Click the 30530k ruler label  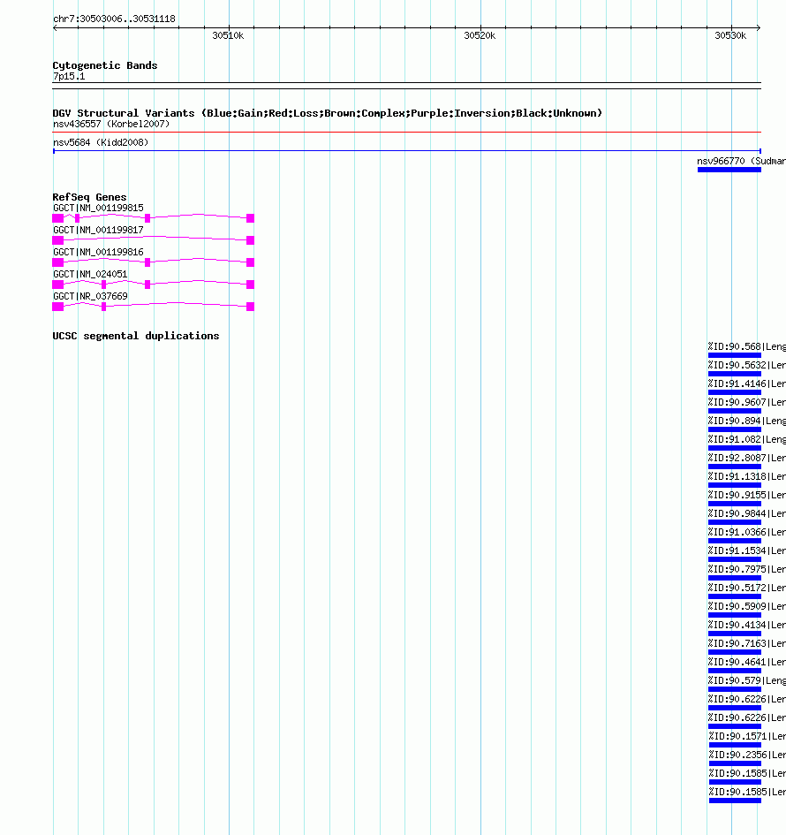[730, 35]
